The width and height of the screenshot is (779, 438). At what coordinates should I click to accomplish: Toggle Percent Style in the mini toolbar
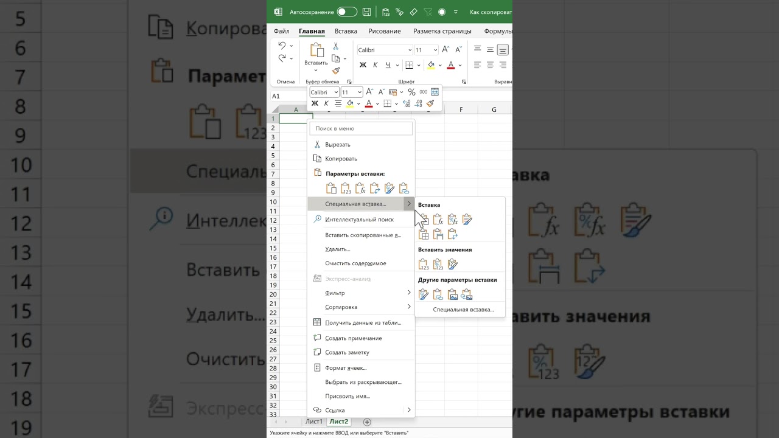412,92
